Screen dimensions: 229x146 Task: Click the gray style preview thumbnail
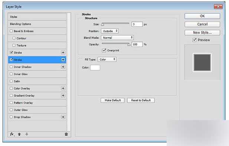pos(202,62)
